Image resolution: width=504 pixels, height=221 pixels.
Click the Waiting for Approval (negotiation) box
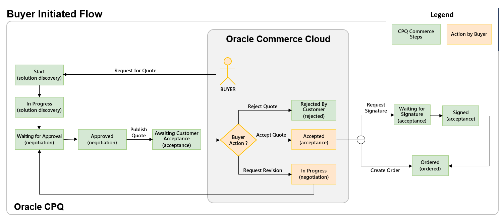[39, 139]
